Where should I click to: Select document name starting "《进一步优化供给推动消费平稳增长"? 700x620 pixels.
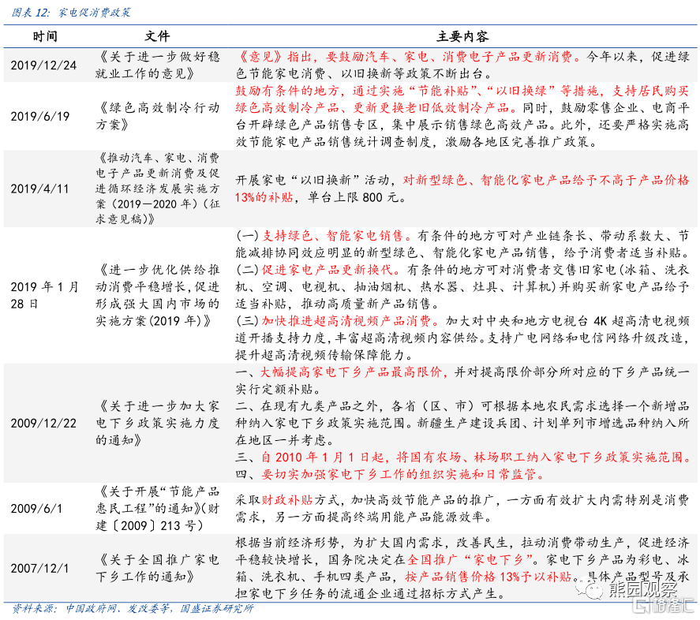point(158,296)
